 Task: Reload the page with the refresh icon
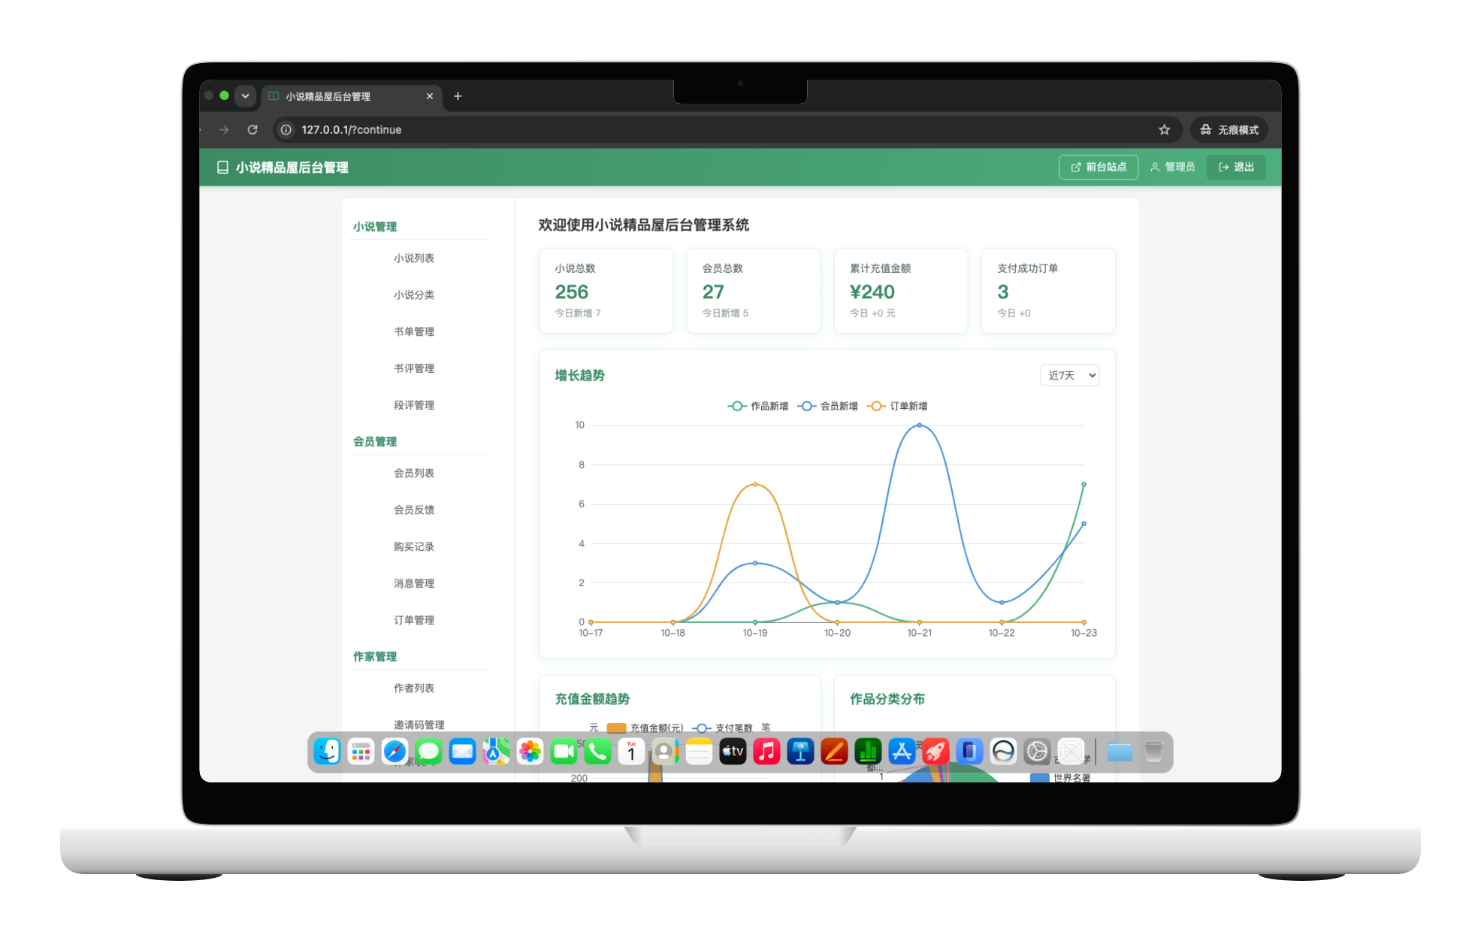(x=252, y=130)
